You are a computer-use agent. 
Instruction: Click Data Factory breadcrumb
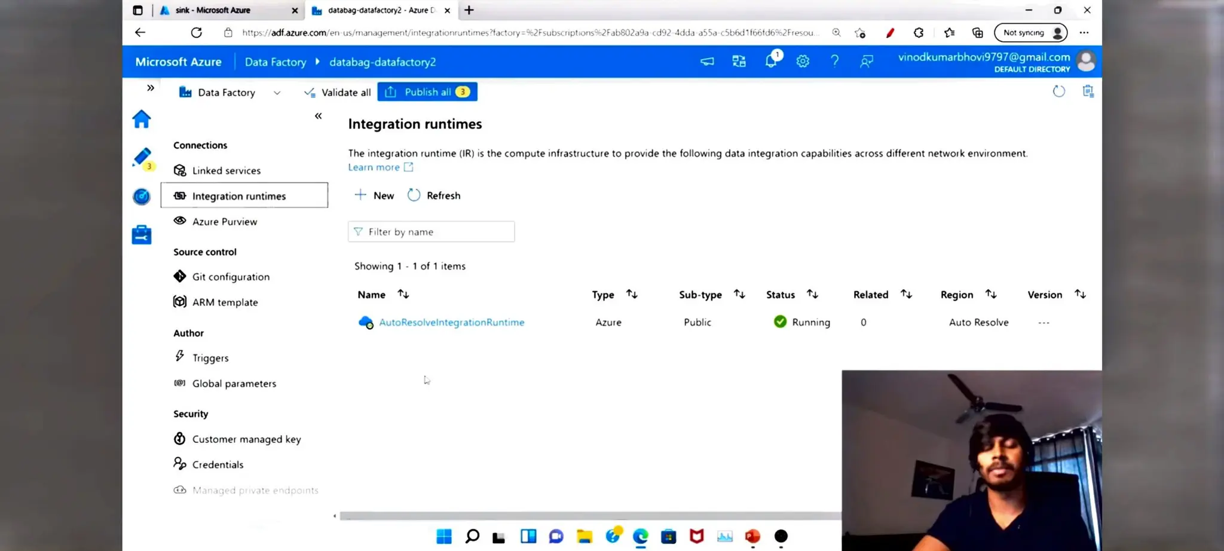[275, 62]
